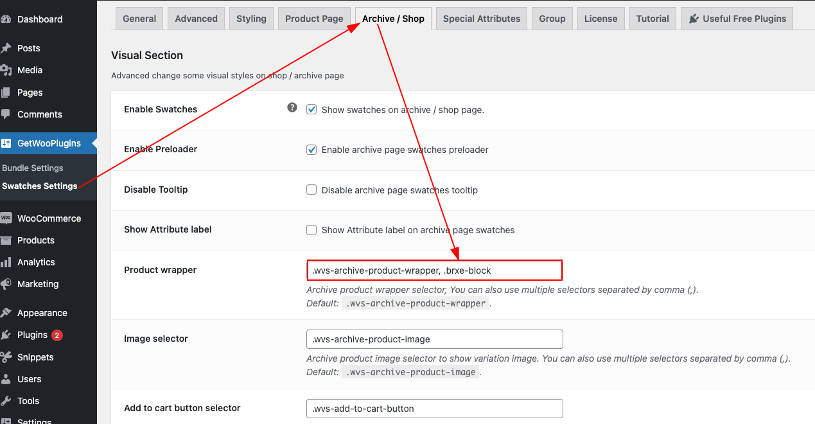
Task: Click the WooCommerce logo icon
Action: (x=5, y=218)
